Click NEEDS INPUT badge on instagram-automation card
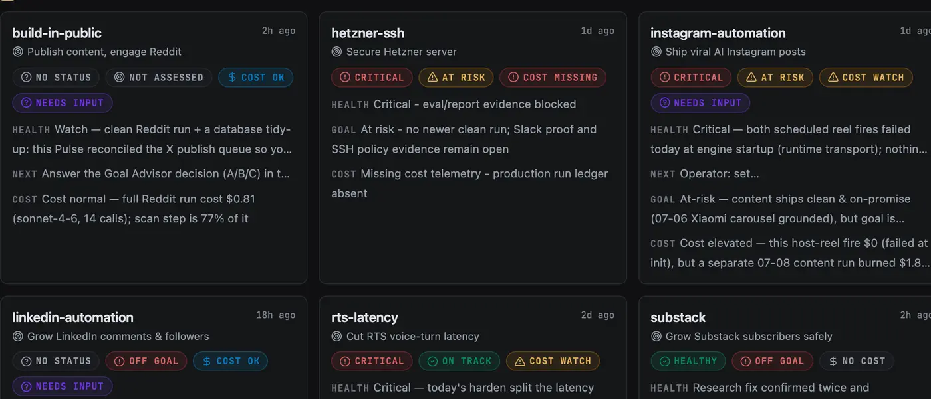Viewport: 931px width, 399px height. (700, 103)
